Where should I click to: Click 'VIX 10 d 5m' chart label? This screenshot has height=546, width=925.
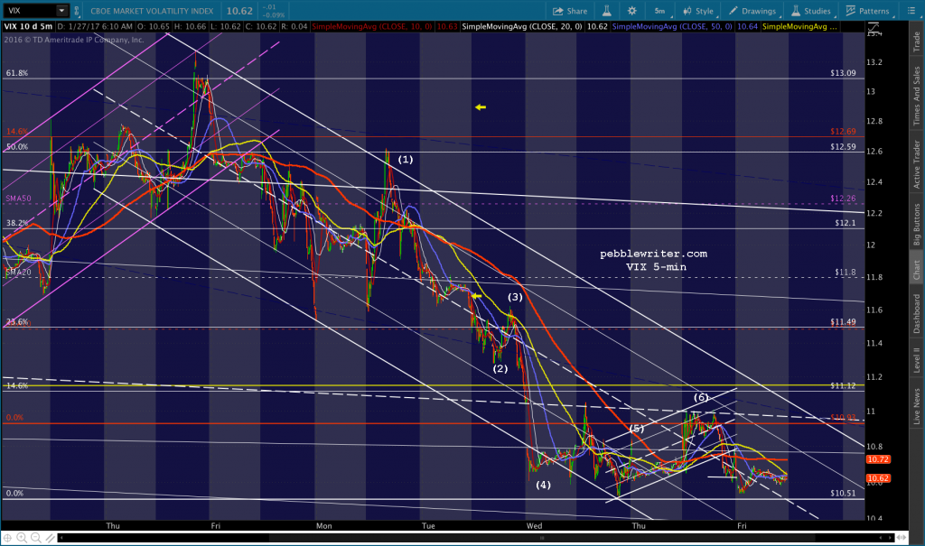(28, 26)
